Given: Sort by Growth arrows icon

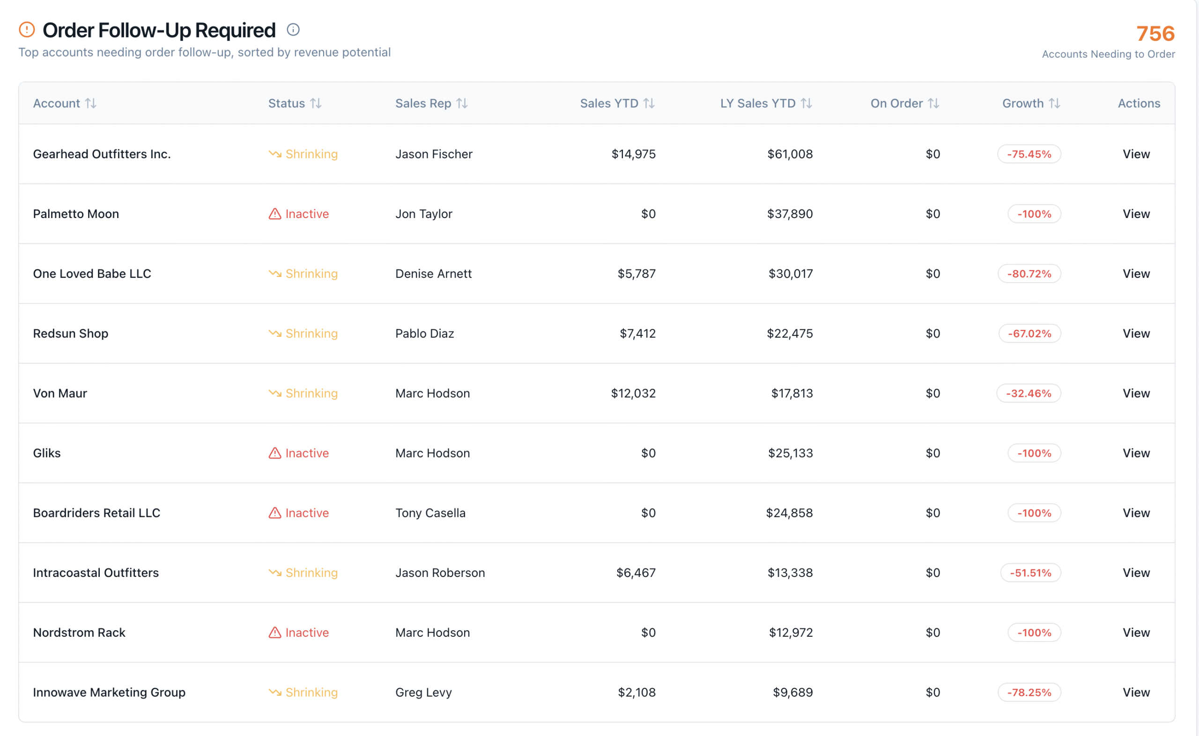Looking at the screenshot, I should click(1054, 103).
